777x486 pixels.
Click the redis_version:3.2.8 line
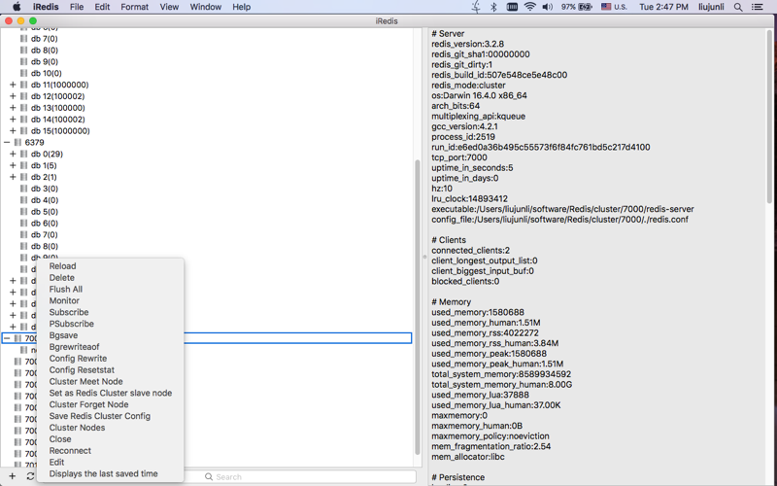click(x=468, y=44)
